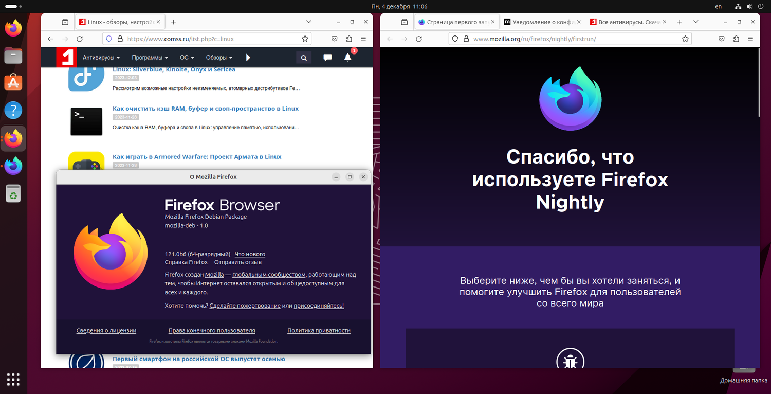The height and width of the screenshot is (394, 771).
Task: Save comss.ru page to Pocket
Action: click(334, 39)
